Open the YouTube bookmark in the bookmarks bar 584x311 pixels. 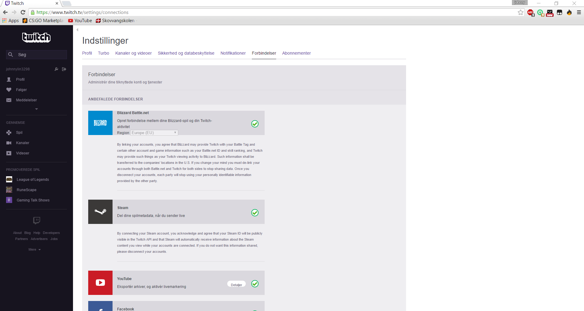point(80,21)
